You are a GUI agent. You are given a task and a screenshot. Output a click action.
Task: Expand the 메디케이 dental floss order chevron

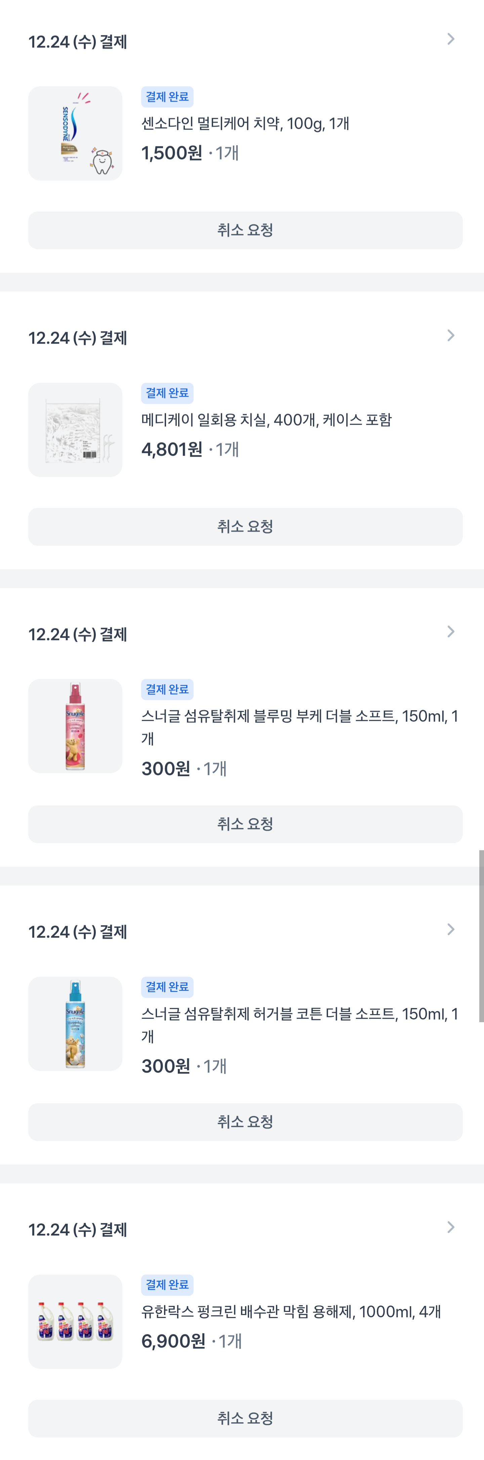point(451,336)
